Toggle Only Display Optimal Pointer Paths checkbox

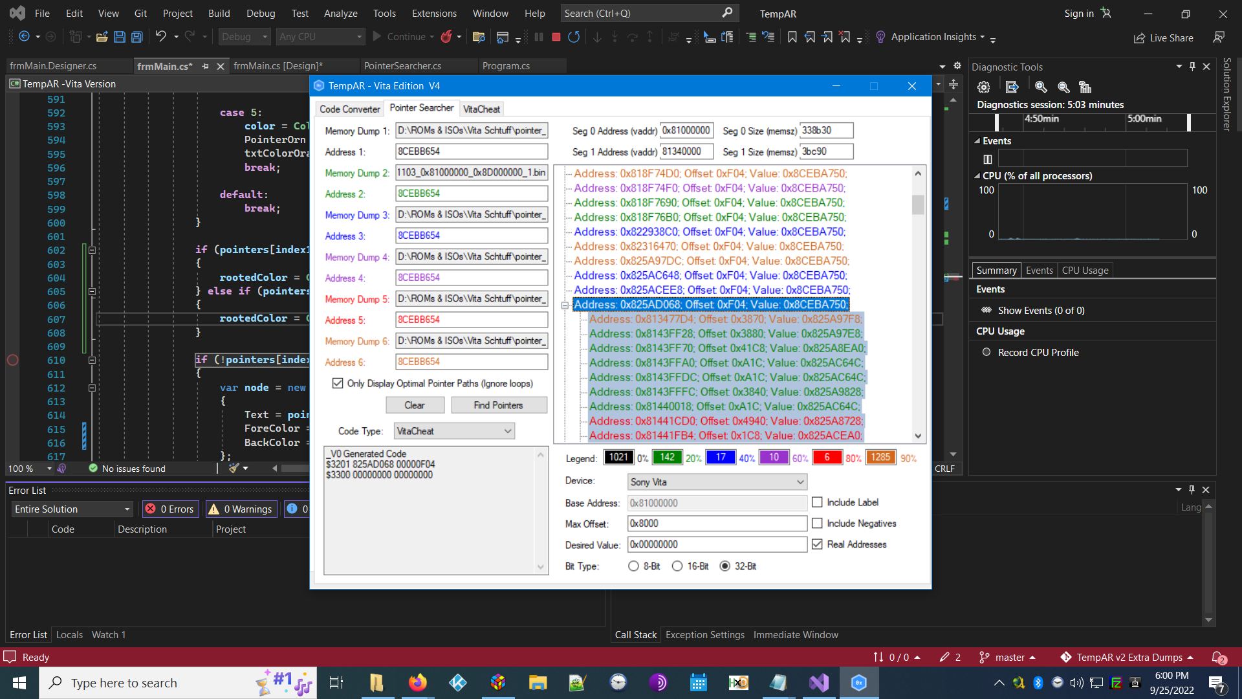(x=338, y=383)
